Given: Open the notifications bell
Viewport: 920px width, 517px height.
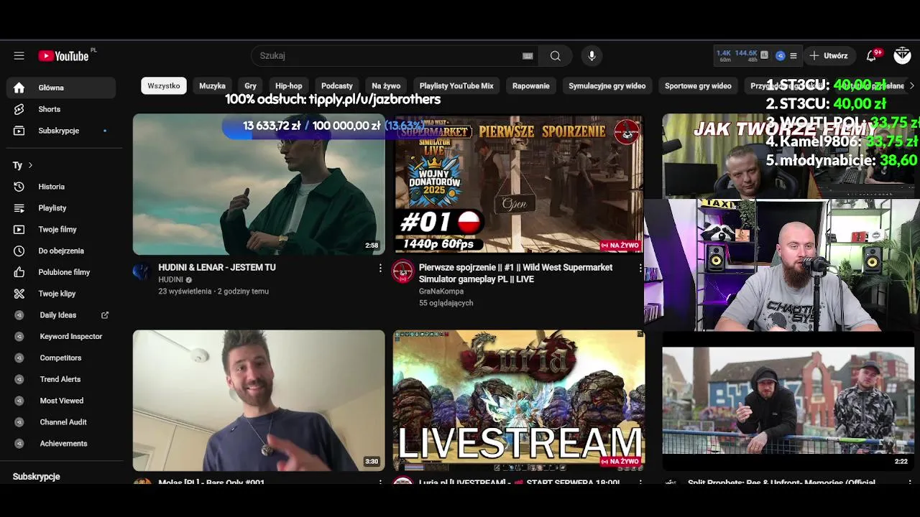Looking at the screenshot, I should pos(871,56).
